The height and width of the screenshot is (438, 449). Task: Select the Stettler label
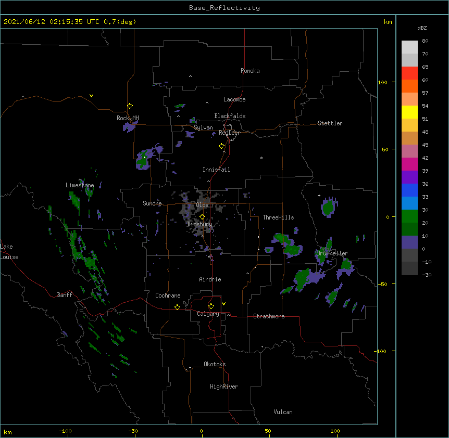click(330, 123)
